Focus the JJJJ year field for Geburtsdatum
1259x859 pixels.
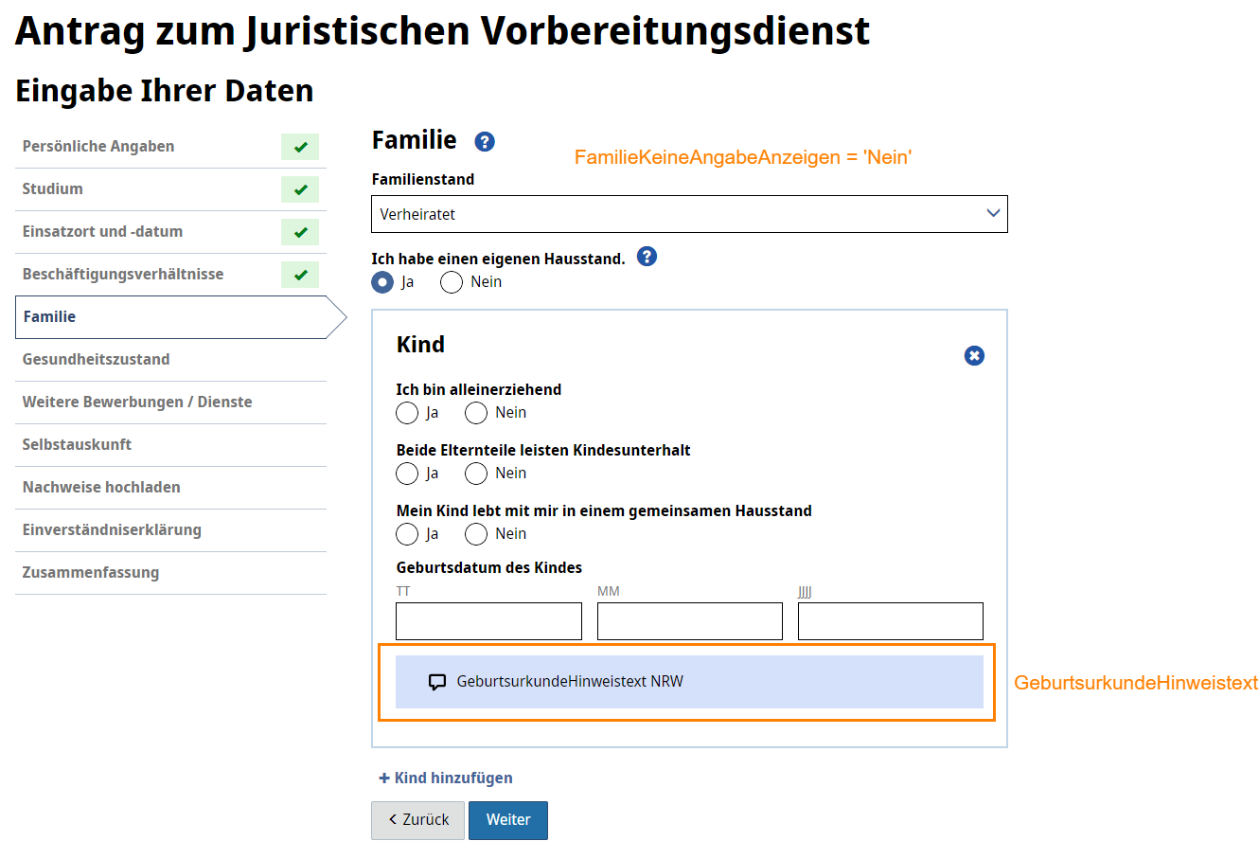coord(891,621)
